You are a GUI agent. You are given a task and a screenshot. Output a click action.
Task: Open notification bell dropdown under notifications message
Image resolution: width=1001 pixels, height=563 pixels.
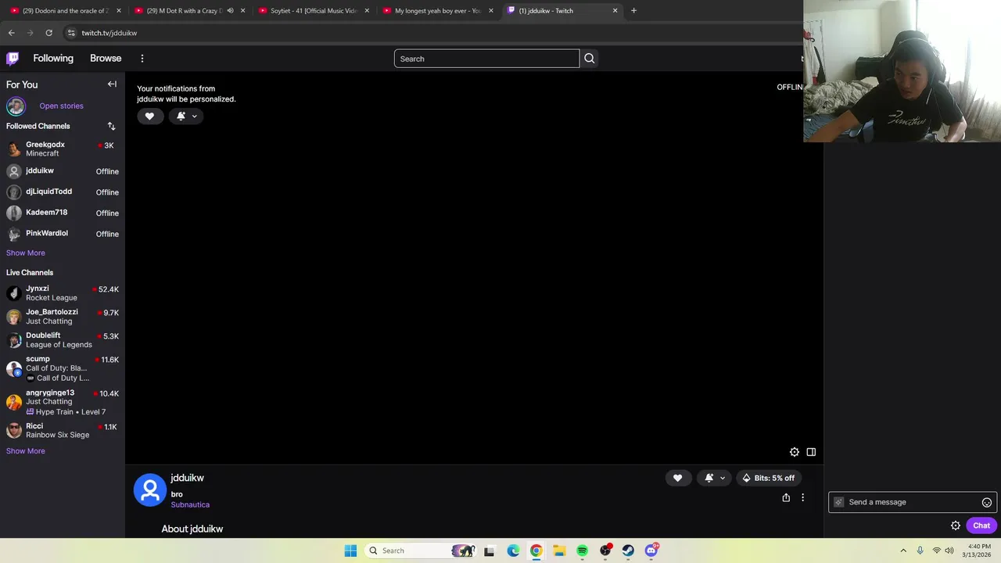186,117
